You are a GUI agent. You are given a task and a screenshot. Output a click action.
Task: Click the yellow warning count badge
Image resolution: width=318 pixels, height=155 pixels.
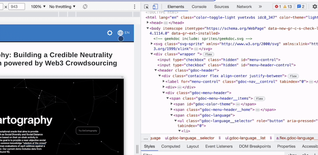(287, 7)
